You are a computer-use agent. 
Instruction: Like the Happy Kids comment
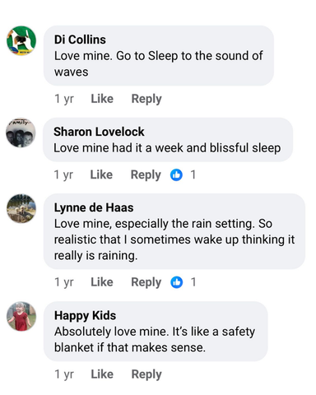point(102,374)
